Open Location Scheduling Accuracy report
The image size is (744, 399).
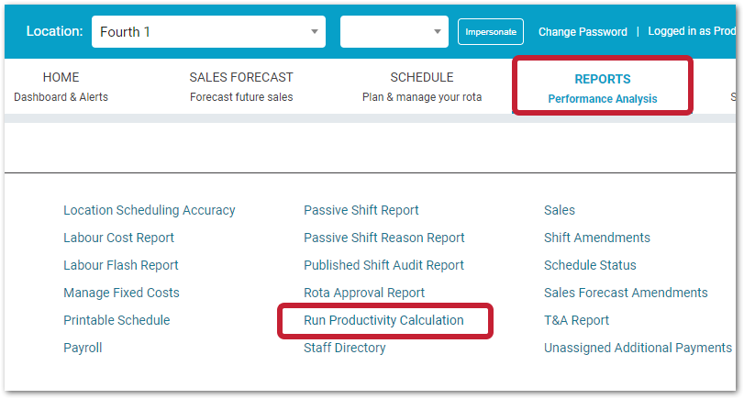[x=149, y=210]
